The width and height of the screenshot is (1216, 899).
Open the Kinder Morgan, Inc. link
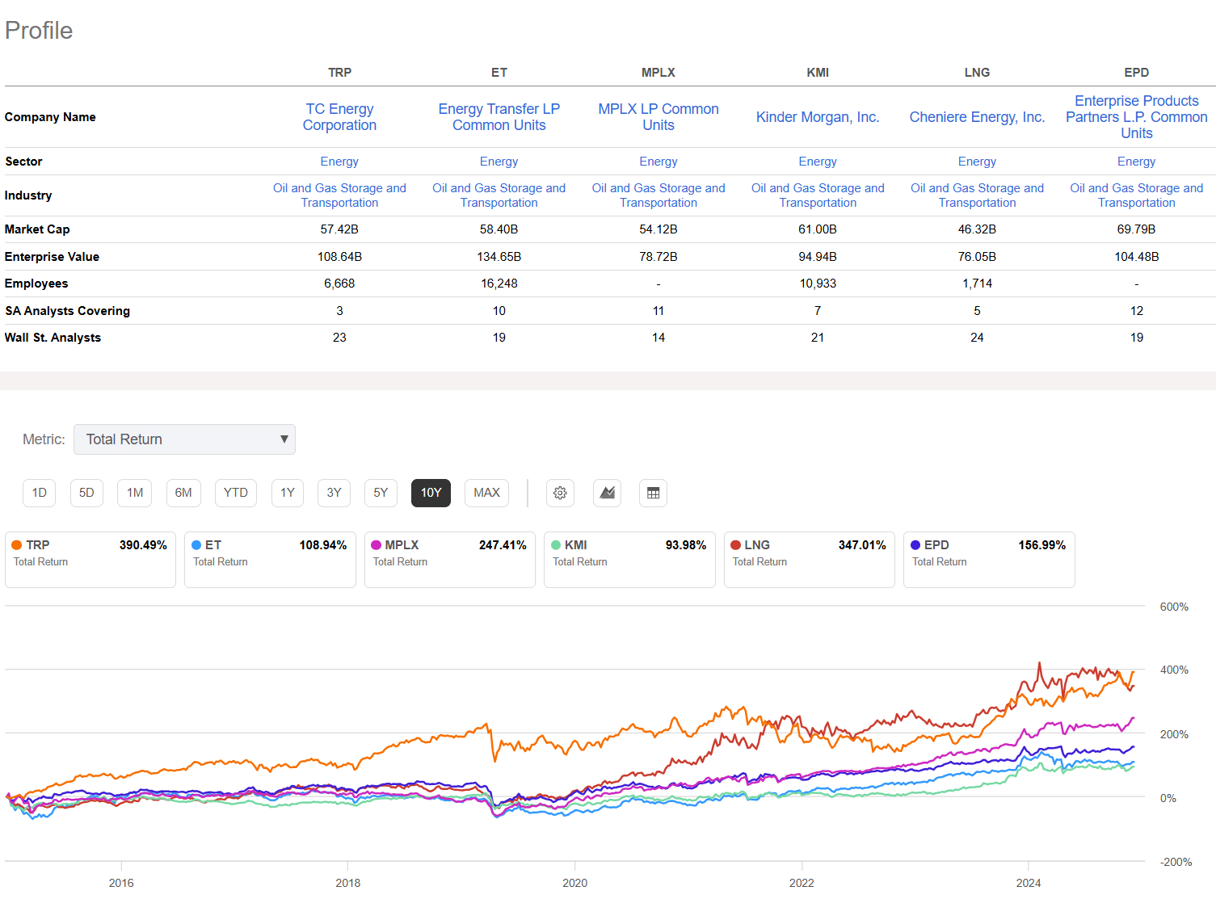[818, 117]
